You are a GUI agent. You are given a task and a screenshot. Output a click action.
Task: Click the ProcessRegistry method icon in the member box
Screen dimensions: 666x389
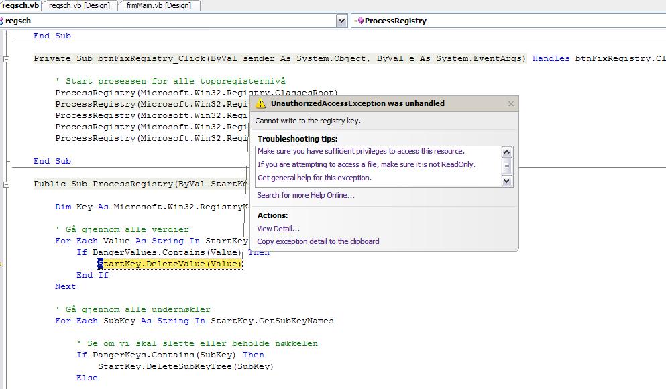click(x=359, y=21)
